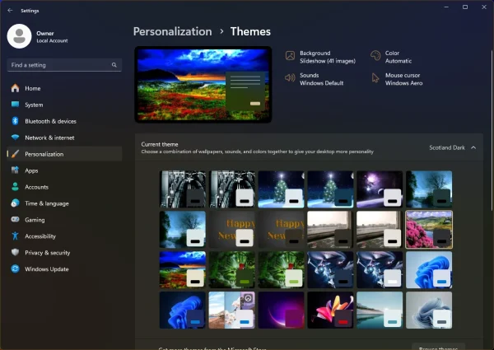Screen dimensions: 494x350
Task: Click the back arrow in Settings header
Action: (x=10, y=11)
